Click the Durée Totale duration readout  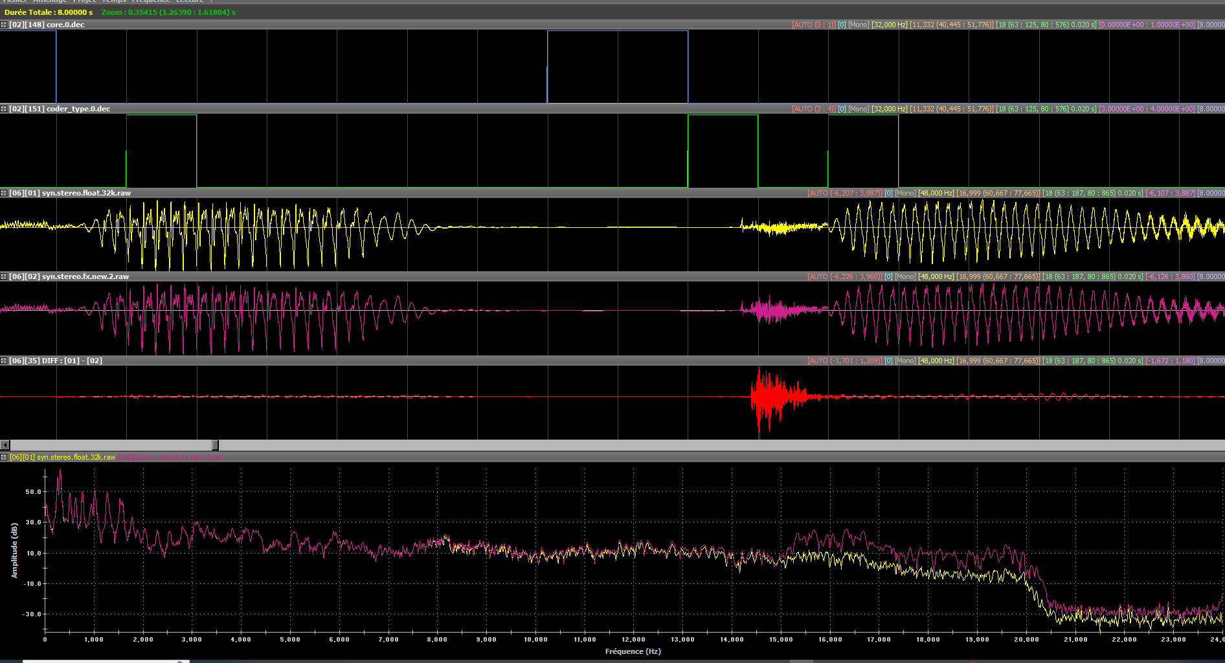tap(49, 12)
